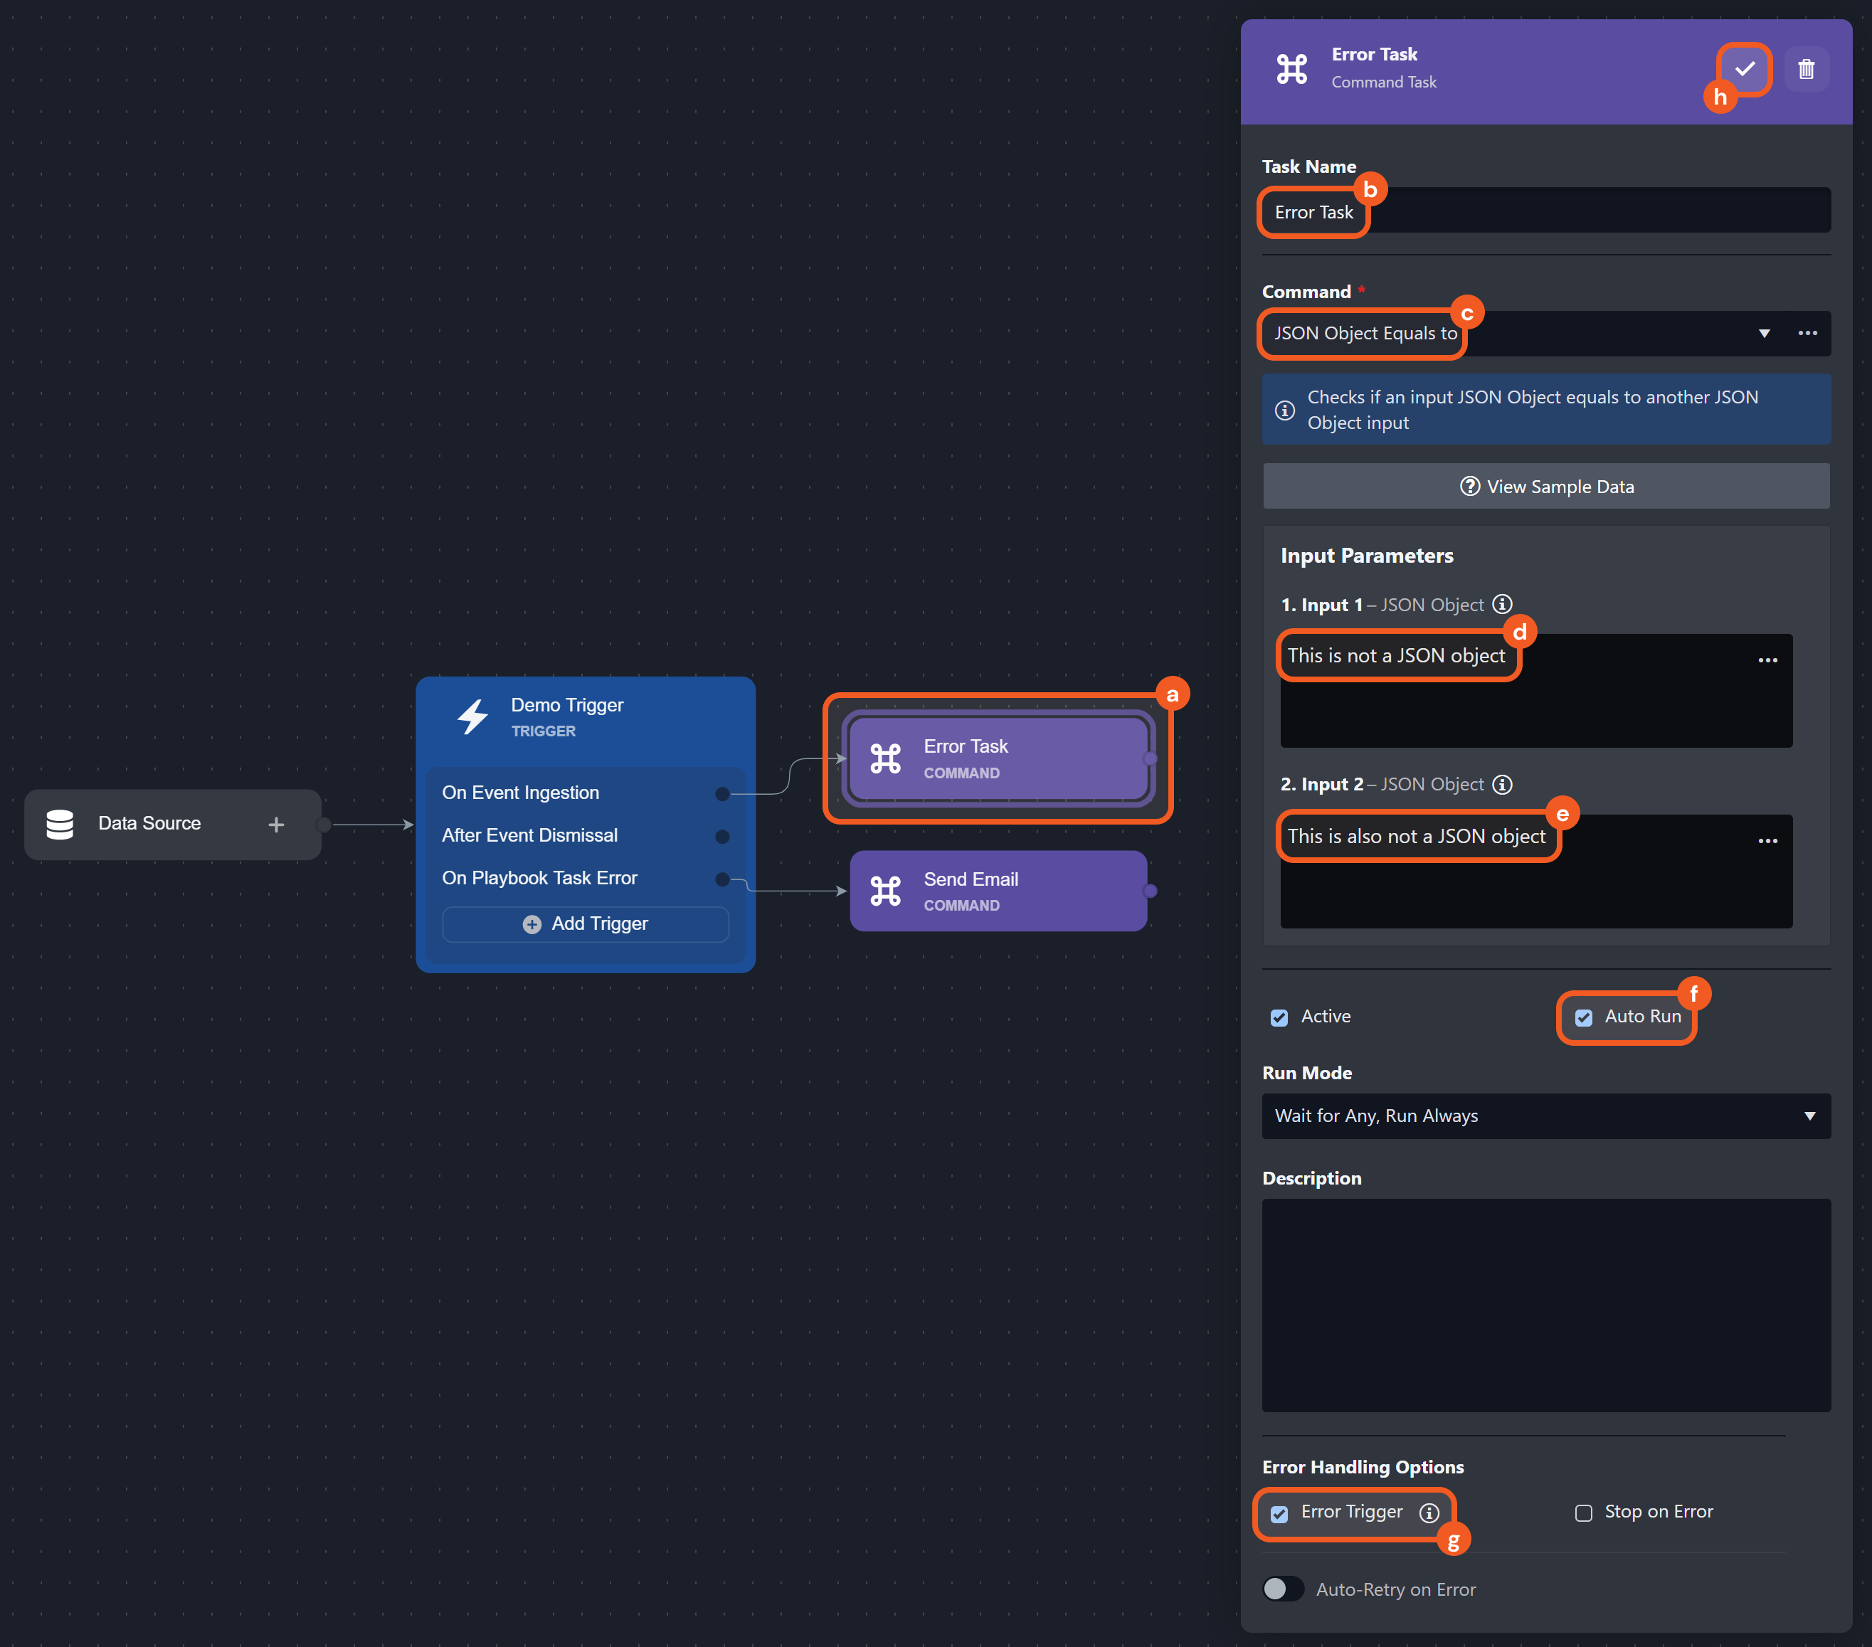Open the Run Mode dropdown
1872x1647 pixels.
pos(1545,1115)
